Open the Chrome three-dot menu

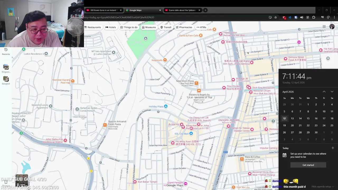click(x=334, y=17)
